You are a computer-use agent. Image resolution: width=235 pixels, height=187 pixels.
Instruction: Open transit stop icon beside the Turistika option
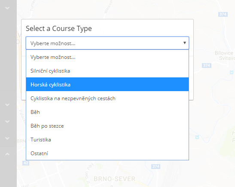[x=197, y=137]
